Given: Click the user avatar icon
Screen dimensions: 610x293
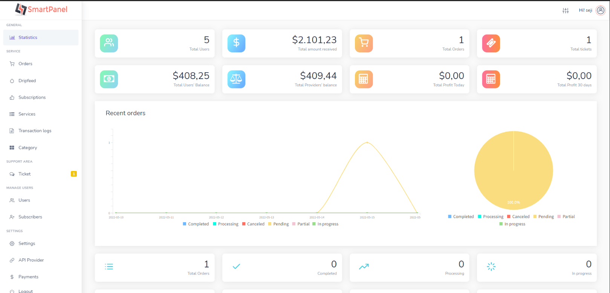Looking at the screenshot, I should pyautogui.click(x=601, y=11).
